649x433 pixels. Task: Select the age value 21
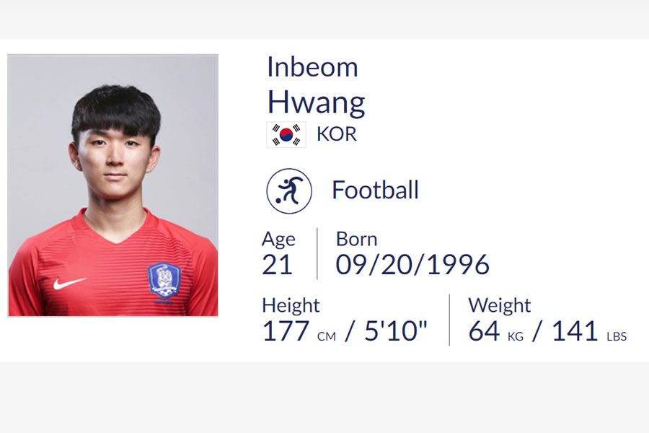click(277, 265)
